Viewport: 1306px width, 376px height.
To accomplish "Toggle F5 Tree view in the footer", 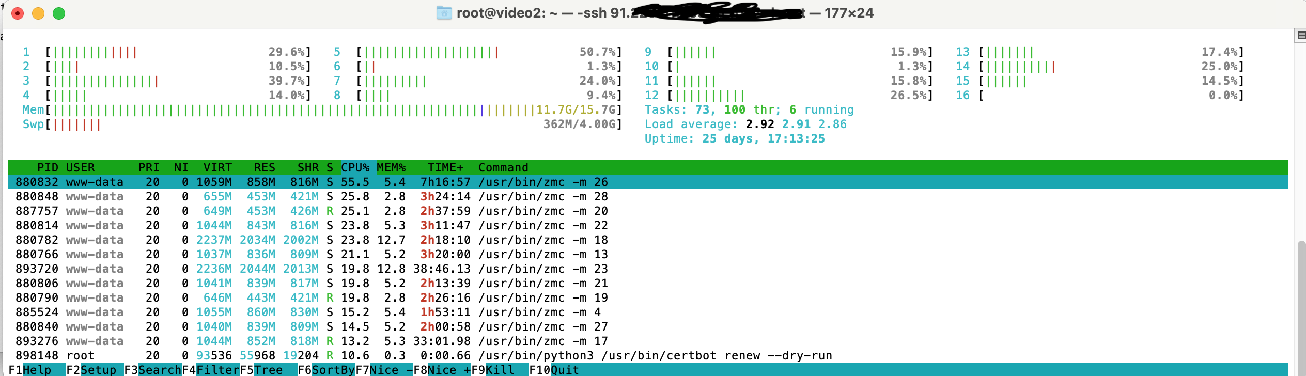I will pyautogui.click(x=268, y=370).
